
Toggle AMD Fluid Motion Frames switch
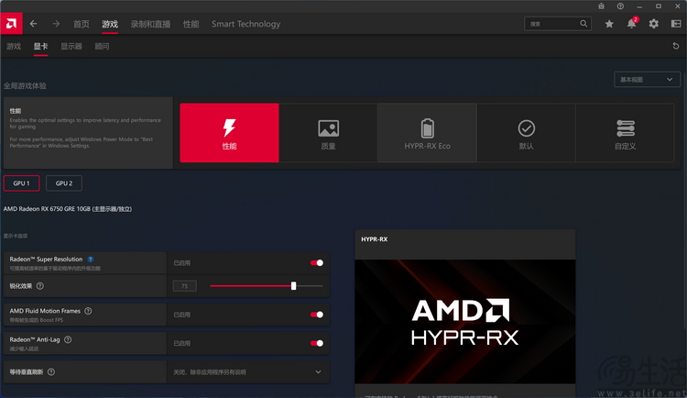pyautogui.click(x=317, y=315)
